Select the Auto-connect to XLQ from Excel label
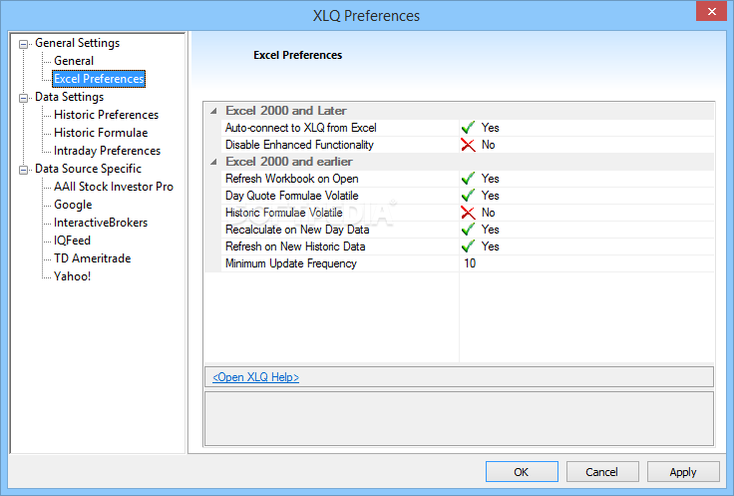Image resolution: width=734 pixels, height=496 pixels. (300, 128)
